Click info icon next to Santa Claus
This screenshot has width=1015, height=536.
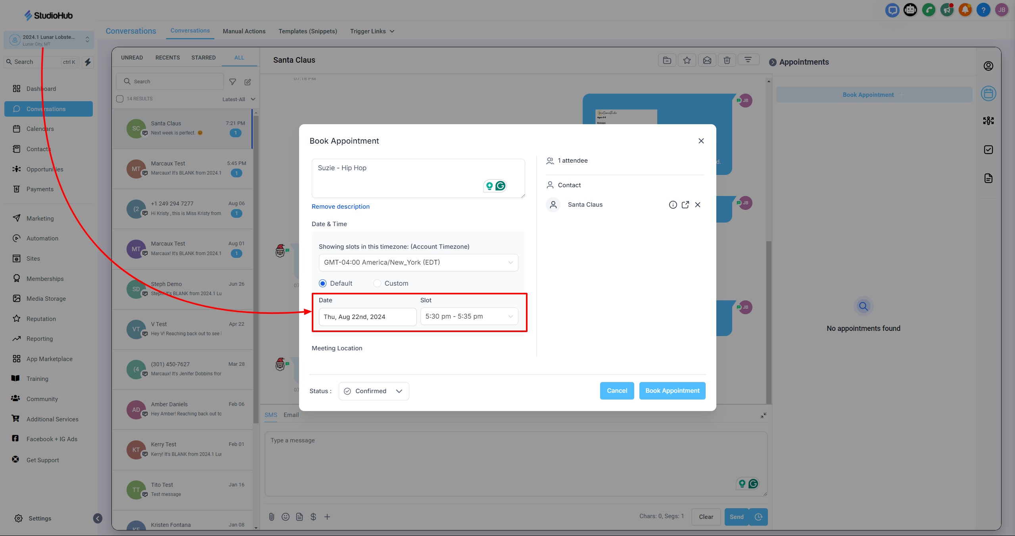673,205
